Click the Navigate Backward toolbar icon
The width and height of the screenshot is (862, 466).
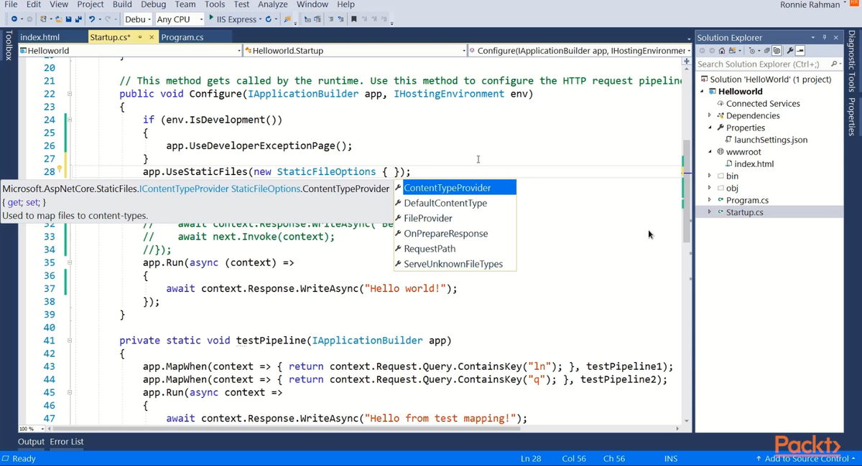[14, 19]
